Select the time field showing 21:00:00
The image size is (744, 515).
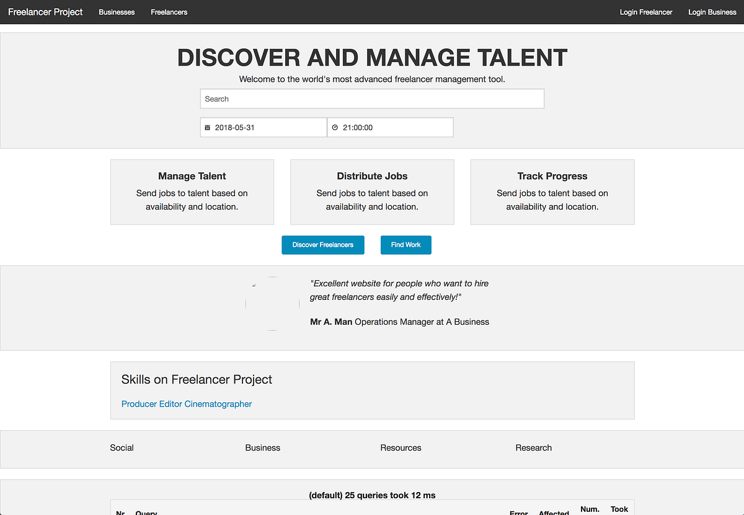pos(391,127)
